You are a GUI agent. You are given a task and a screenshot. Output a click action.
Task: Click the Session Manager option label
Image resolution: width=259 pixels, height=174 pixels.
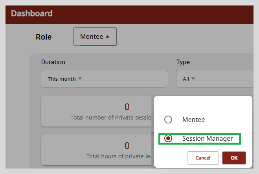click(x=208, y=138)
